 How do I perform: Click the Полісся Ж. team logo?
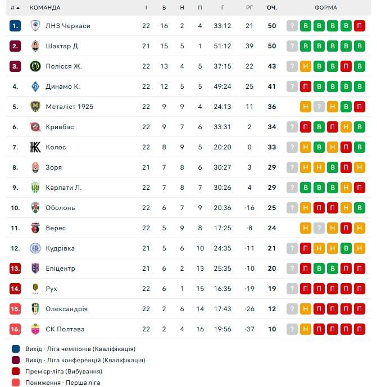[x=35, y=66]
